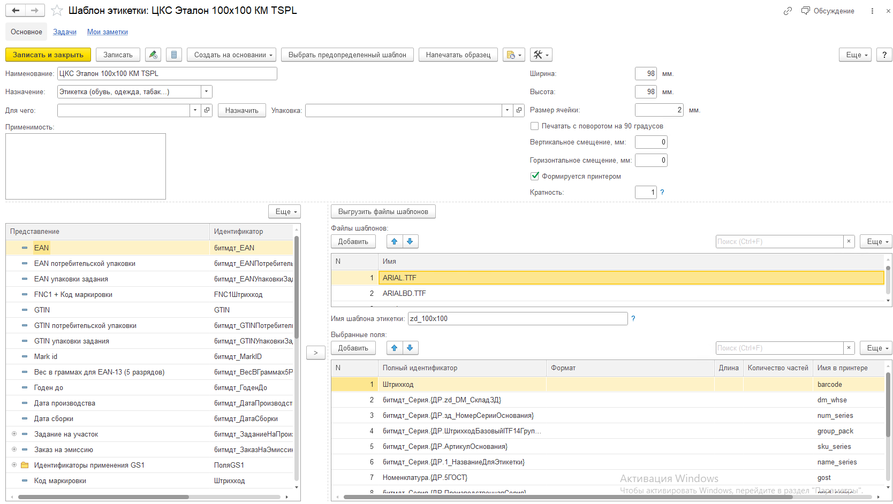The width and height of the screenshot is (893, 504).
Task: Add this template to favorites with the star
Action: [x=57, y=11]
